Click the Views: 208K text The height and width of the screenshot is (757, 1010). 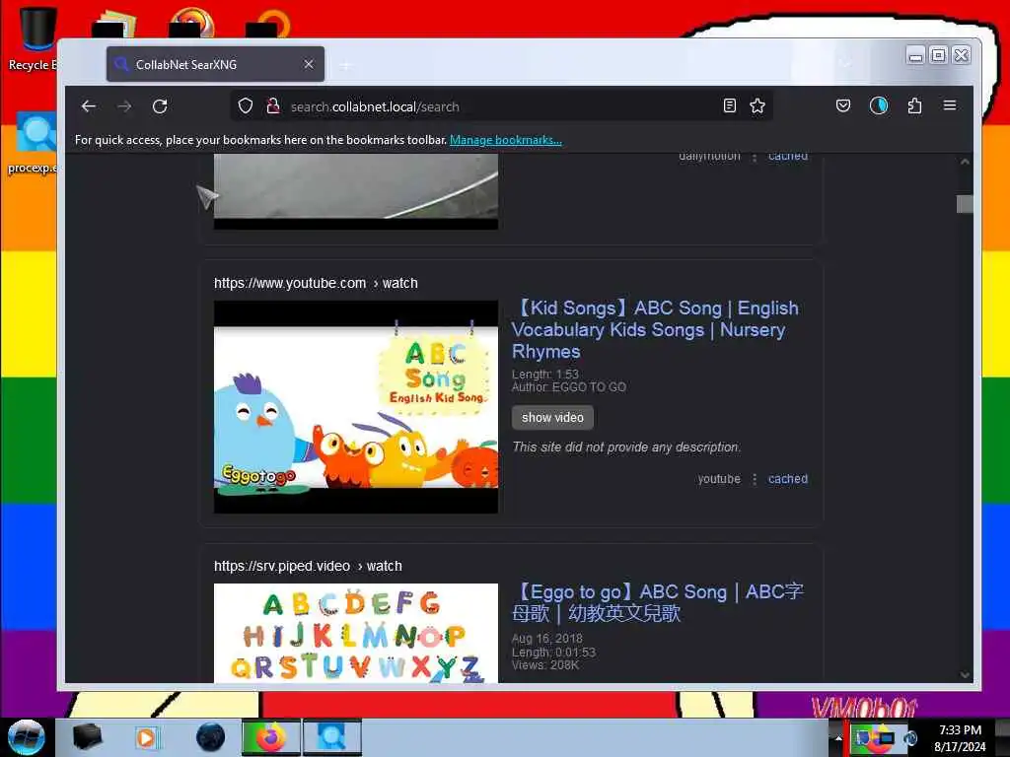point(544,665)
